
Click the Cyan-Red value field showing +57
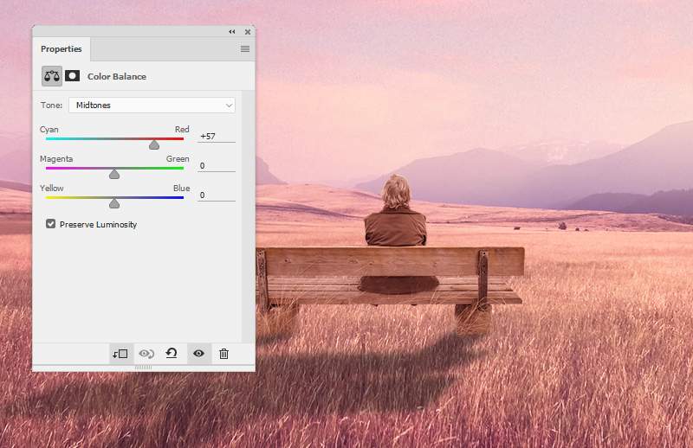tap(216, 137)
